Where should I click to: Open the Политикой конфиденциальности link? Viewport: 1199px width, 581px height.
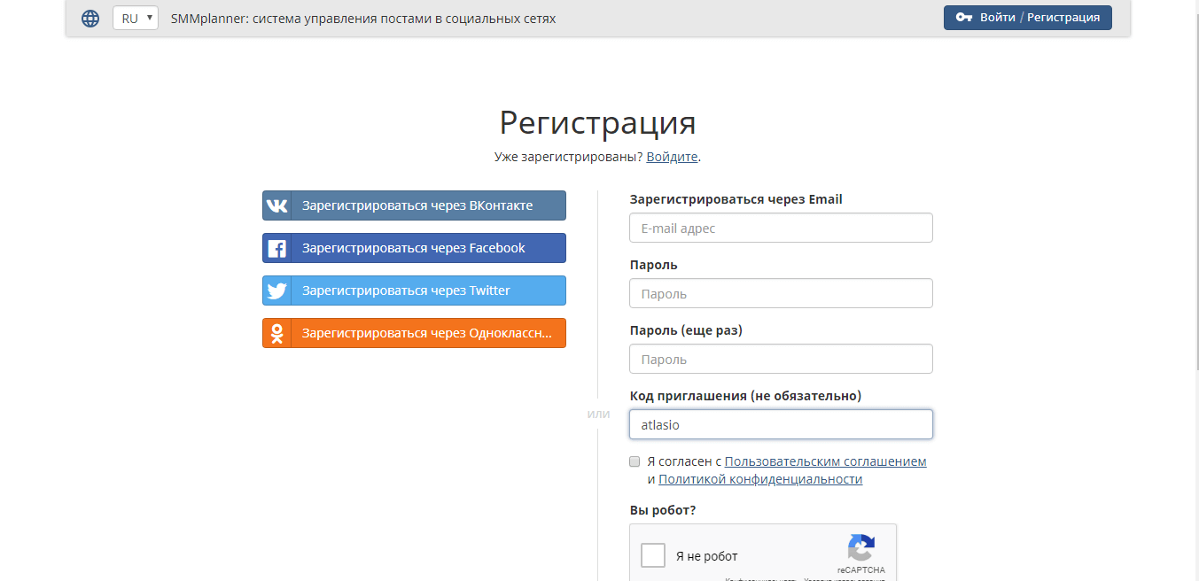[760, 479]
